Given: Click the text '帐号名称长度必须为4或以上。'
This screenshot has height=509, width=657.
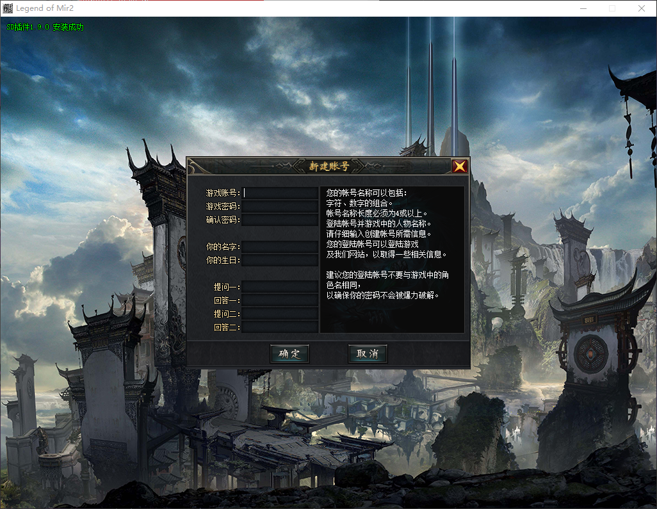Looking at the screenshot, I should click(x=377, y=213).
